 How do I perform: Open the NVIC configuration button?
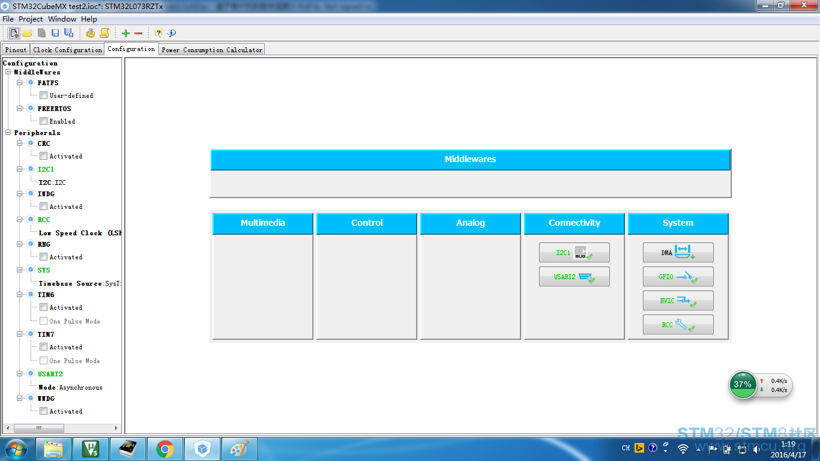pos(678,301)
